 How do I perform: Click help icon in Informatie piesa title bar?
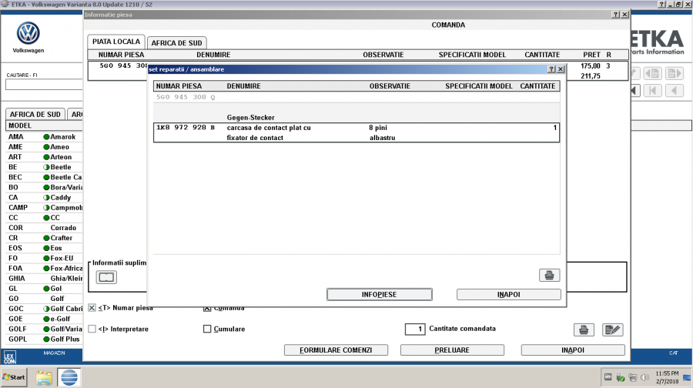click(x=615, y=15)
